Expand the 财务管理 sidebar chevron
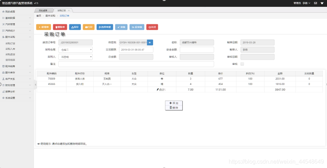The height and width of the screenshot is (168, 327). tap(30, 85)
